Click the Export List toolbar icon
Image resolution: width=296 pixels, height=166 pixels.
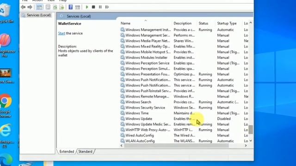click(x=62, y=7)
